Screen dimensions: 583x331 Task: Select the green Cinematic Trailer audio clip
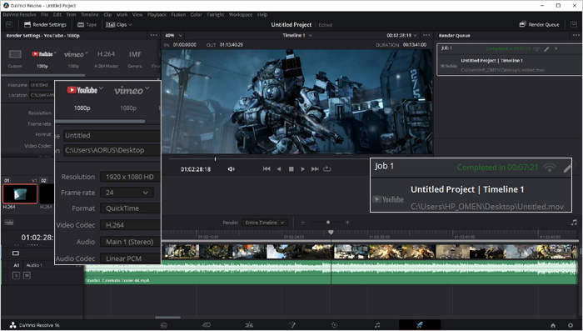(331, 272)
